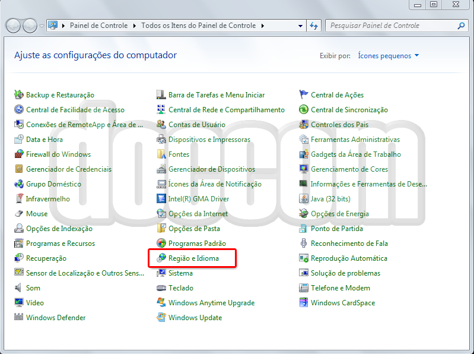Expand the recent pages arrow beside Forward

[42, 26]
